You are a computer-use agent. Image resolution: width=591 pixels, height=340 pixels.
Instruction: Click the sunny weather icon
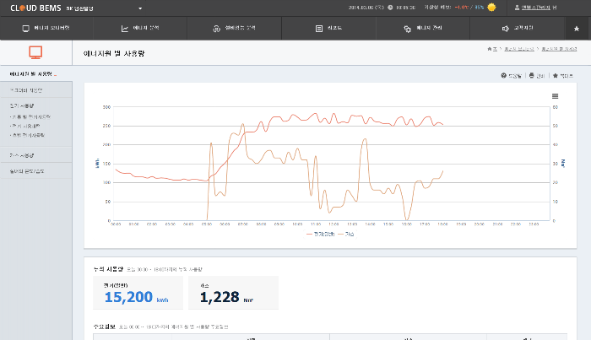(x=491, y=7)
